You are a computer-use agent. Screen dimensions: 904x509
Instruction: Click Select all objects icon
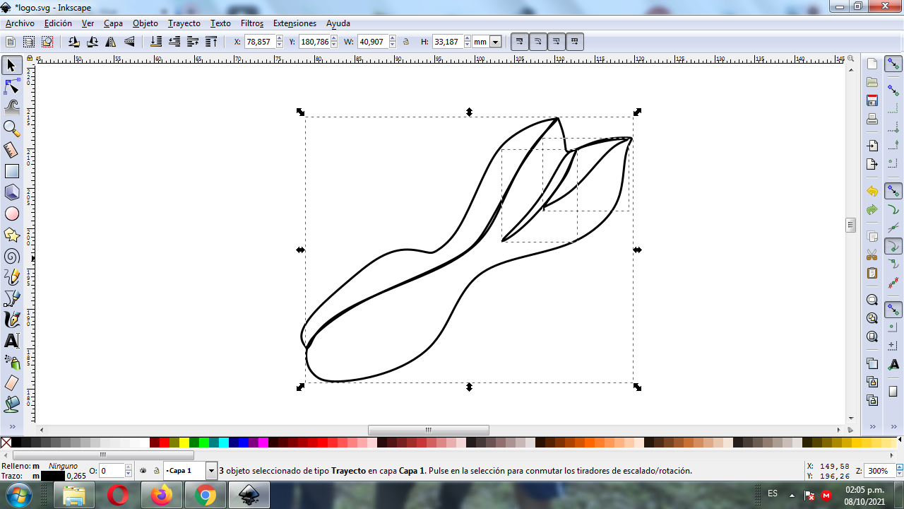coord(11,42)
